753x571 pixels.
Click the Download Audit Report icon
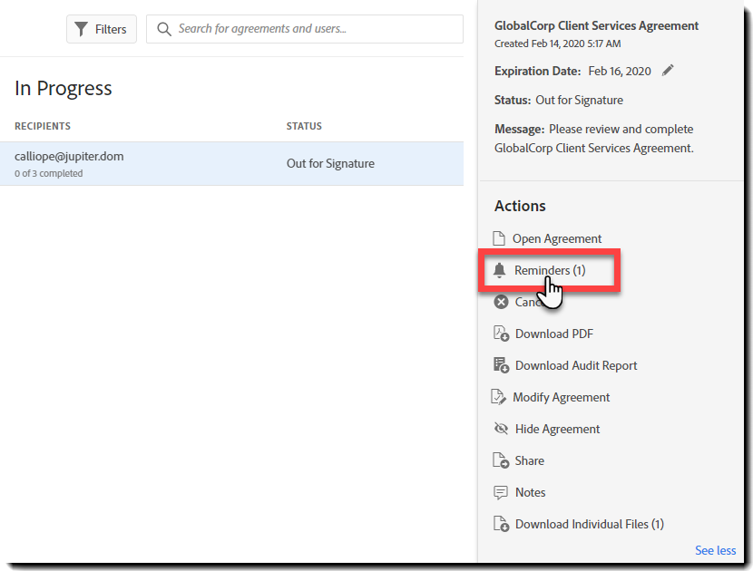(501, 365)
